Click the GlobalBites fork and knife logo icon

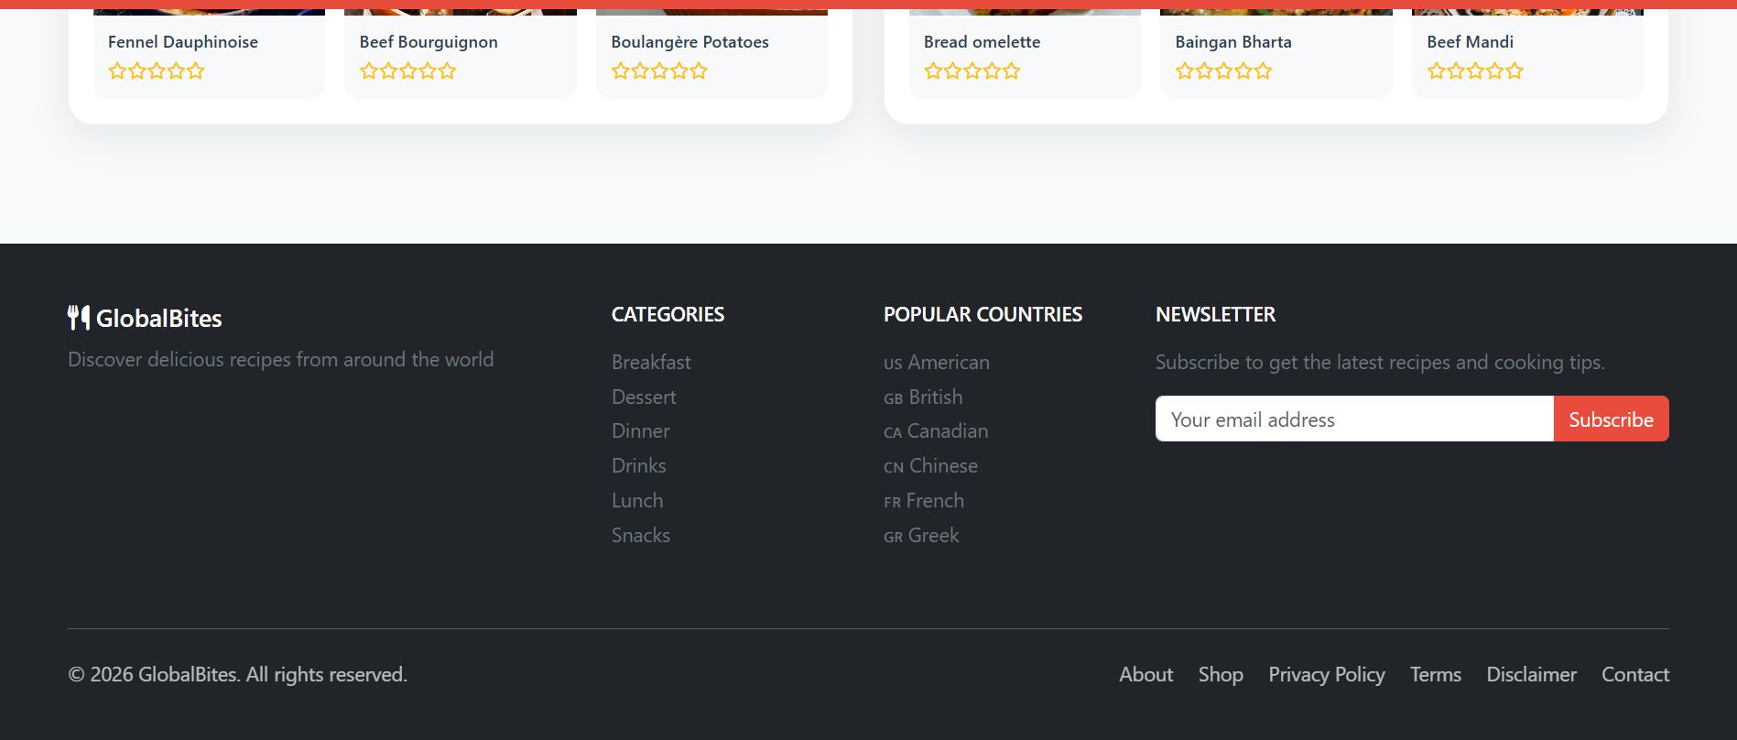click(79, 318)
